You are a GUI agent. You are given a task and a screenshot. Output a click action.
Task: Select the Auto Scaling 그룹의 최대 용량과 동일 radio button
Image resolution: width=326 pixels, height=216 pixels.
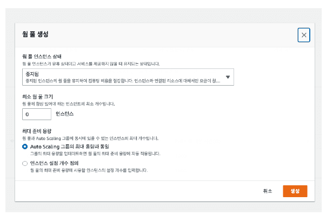pyautogui.click(x=25, y=146)
